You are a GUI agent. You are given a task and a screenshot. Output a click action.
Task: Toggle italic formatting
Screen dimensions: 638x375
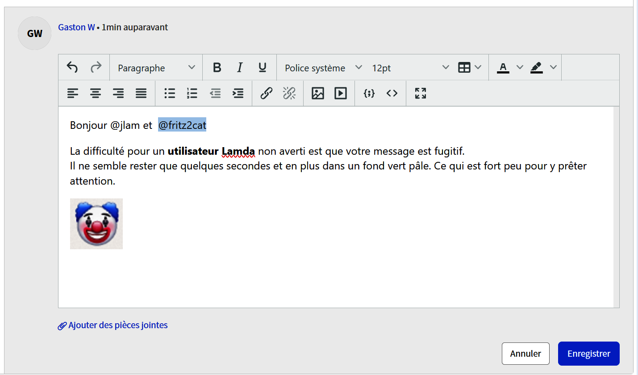tap(240, 67)
